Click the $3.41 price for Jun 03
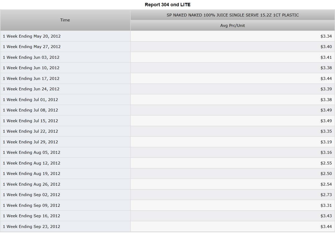This screenshot has height=247, width=335. 326,57
